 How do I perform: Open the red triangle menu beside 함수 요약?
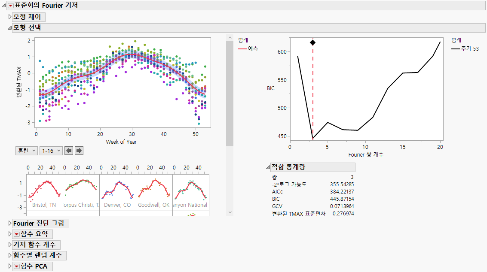[15, 234]
